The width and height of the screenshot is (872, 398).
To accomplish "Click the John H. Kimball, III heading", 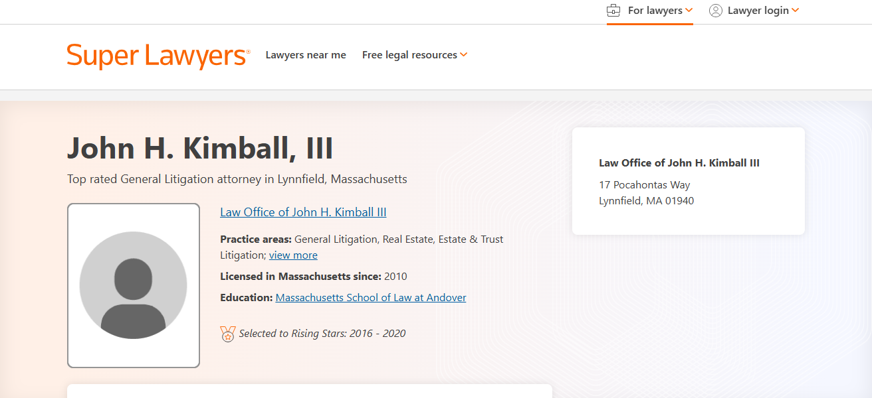I will [x=200, y=148].
